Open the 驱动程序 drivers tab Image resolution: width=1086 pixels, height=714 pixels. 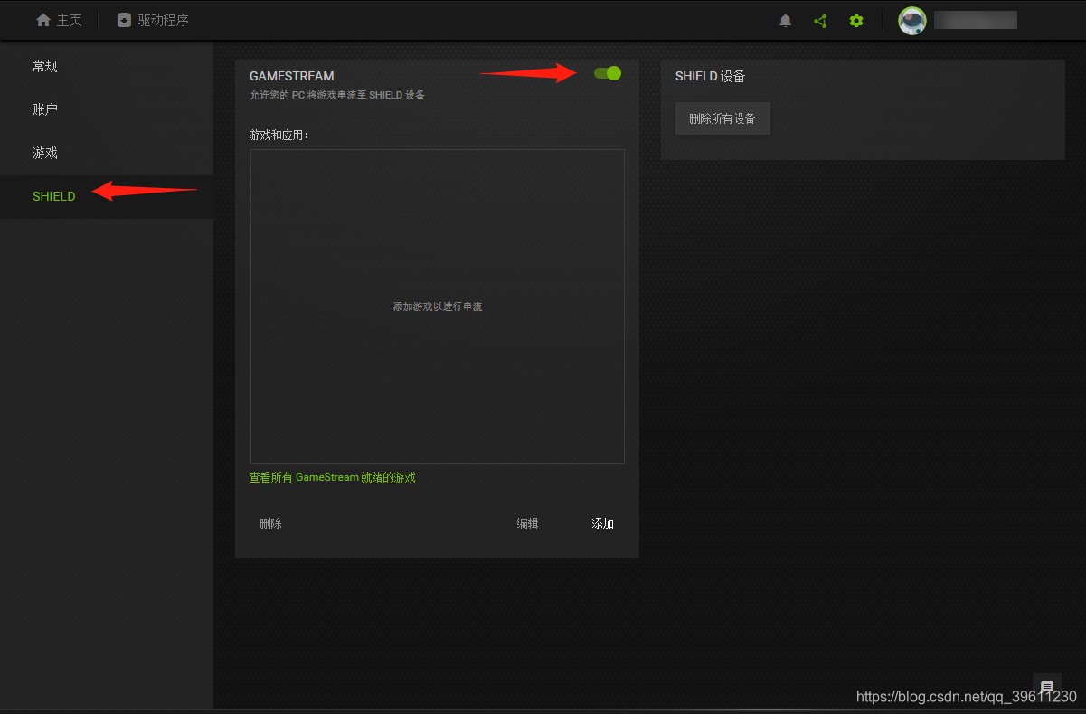click(153, 20)
